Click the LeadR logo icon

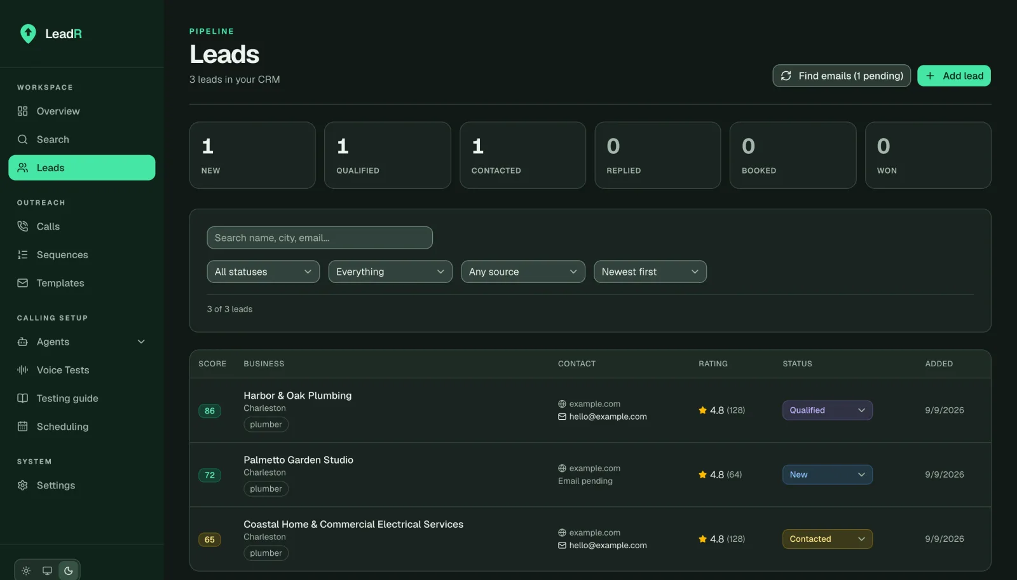pos(28,34)
